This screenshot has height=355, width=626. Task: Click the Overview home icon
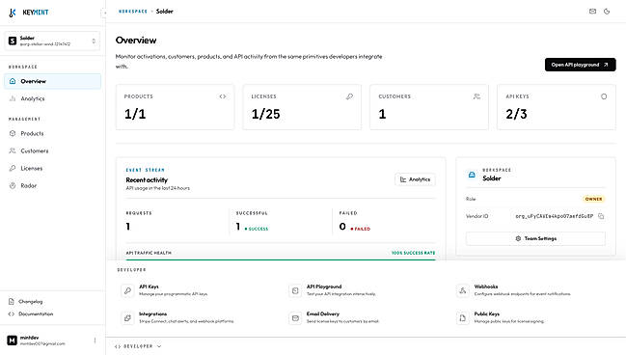click(x=13, y=81)
